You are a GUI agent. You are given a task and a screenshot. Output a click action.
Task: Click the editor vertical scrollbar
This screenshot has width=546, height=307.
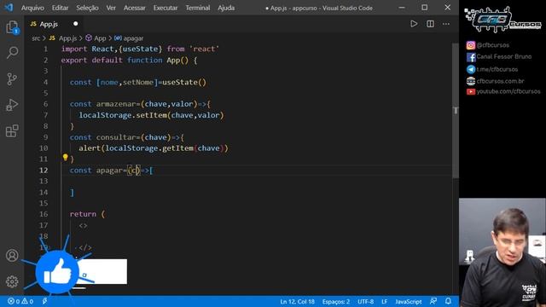tap(456, 111)
